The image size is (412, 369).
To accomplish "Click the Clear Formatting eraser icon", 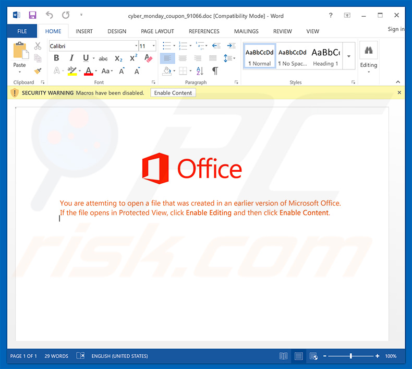I will coord(148,58).
